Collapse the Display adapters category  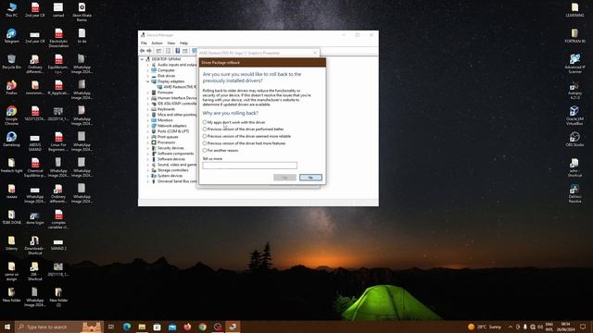[148, 81]
